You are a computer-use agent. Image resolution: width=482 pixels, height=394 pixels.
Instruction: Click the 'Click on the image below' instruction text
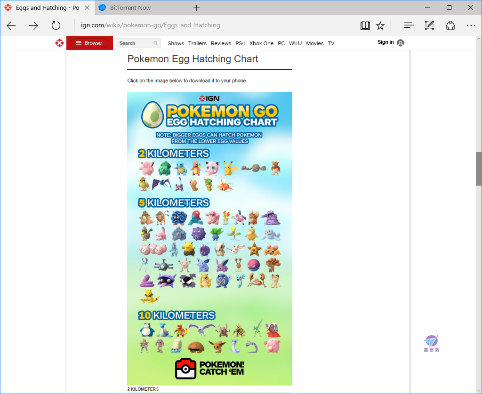pyautogui.click(x=187, y=80)
